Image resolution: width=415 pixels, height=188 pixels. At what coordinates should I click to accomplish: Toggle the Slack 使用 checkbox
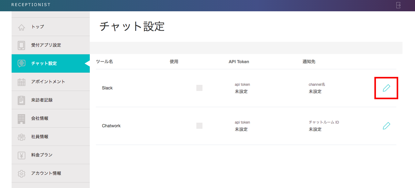coord(199,88)
